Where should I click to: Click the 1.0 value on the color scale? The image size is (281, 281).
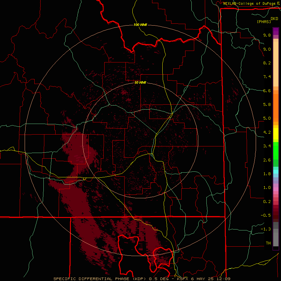coord(267,188)
